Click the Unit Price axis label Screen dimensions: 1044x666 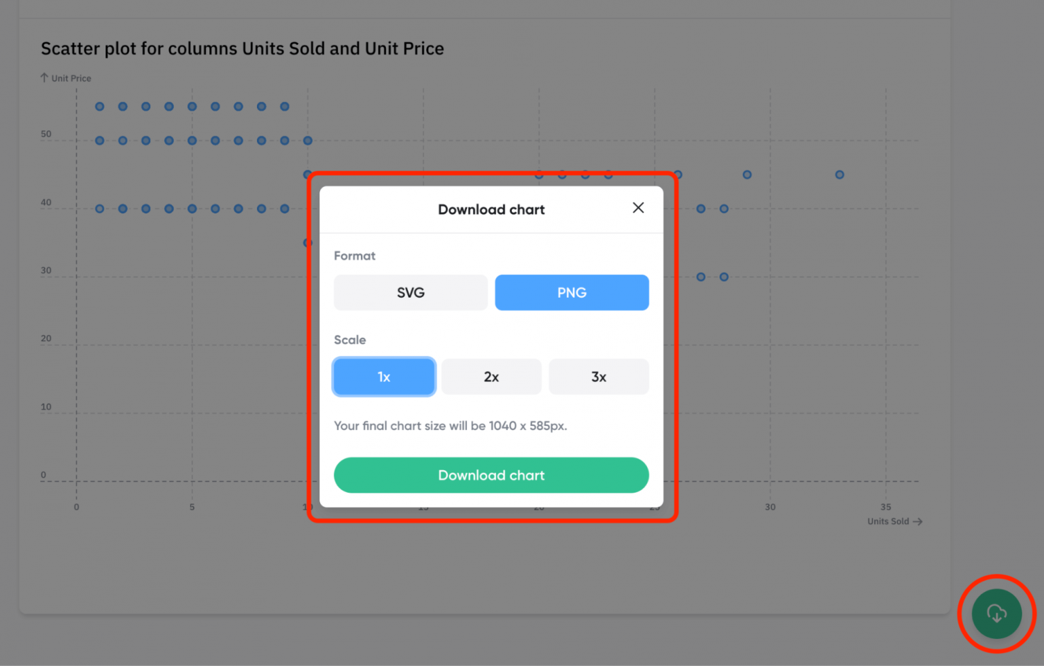coord(71,77)
